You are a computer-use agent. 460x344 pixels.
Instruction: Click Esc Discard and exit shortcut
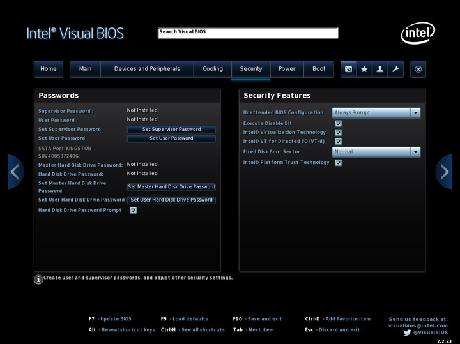[x=332, y=330]
